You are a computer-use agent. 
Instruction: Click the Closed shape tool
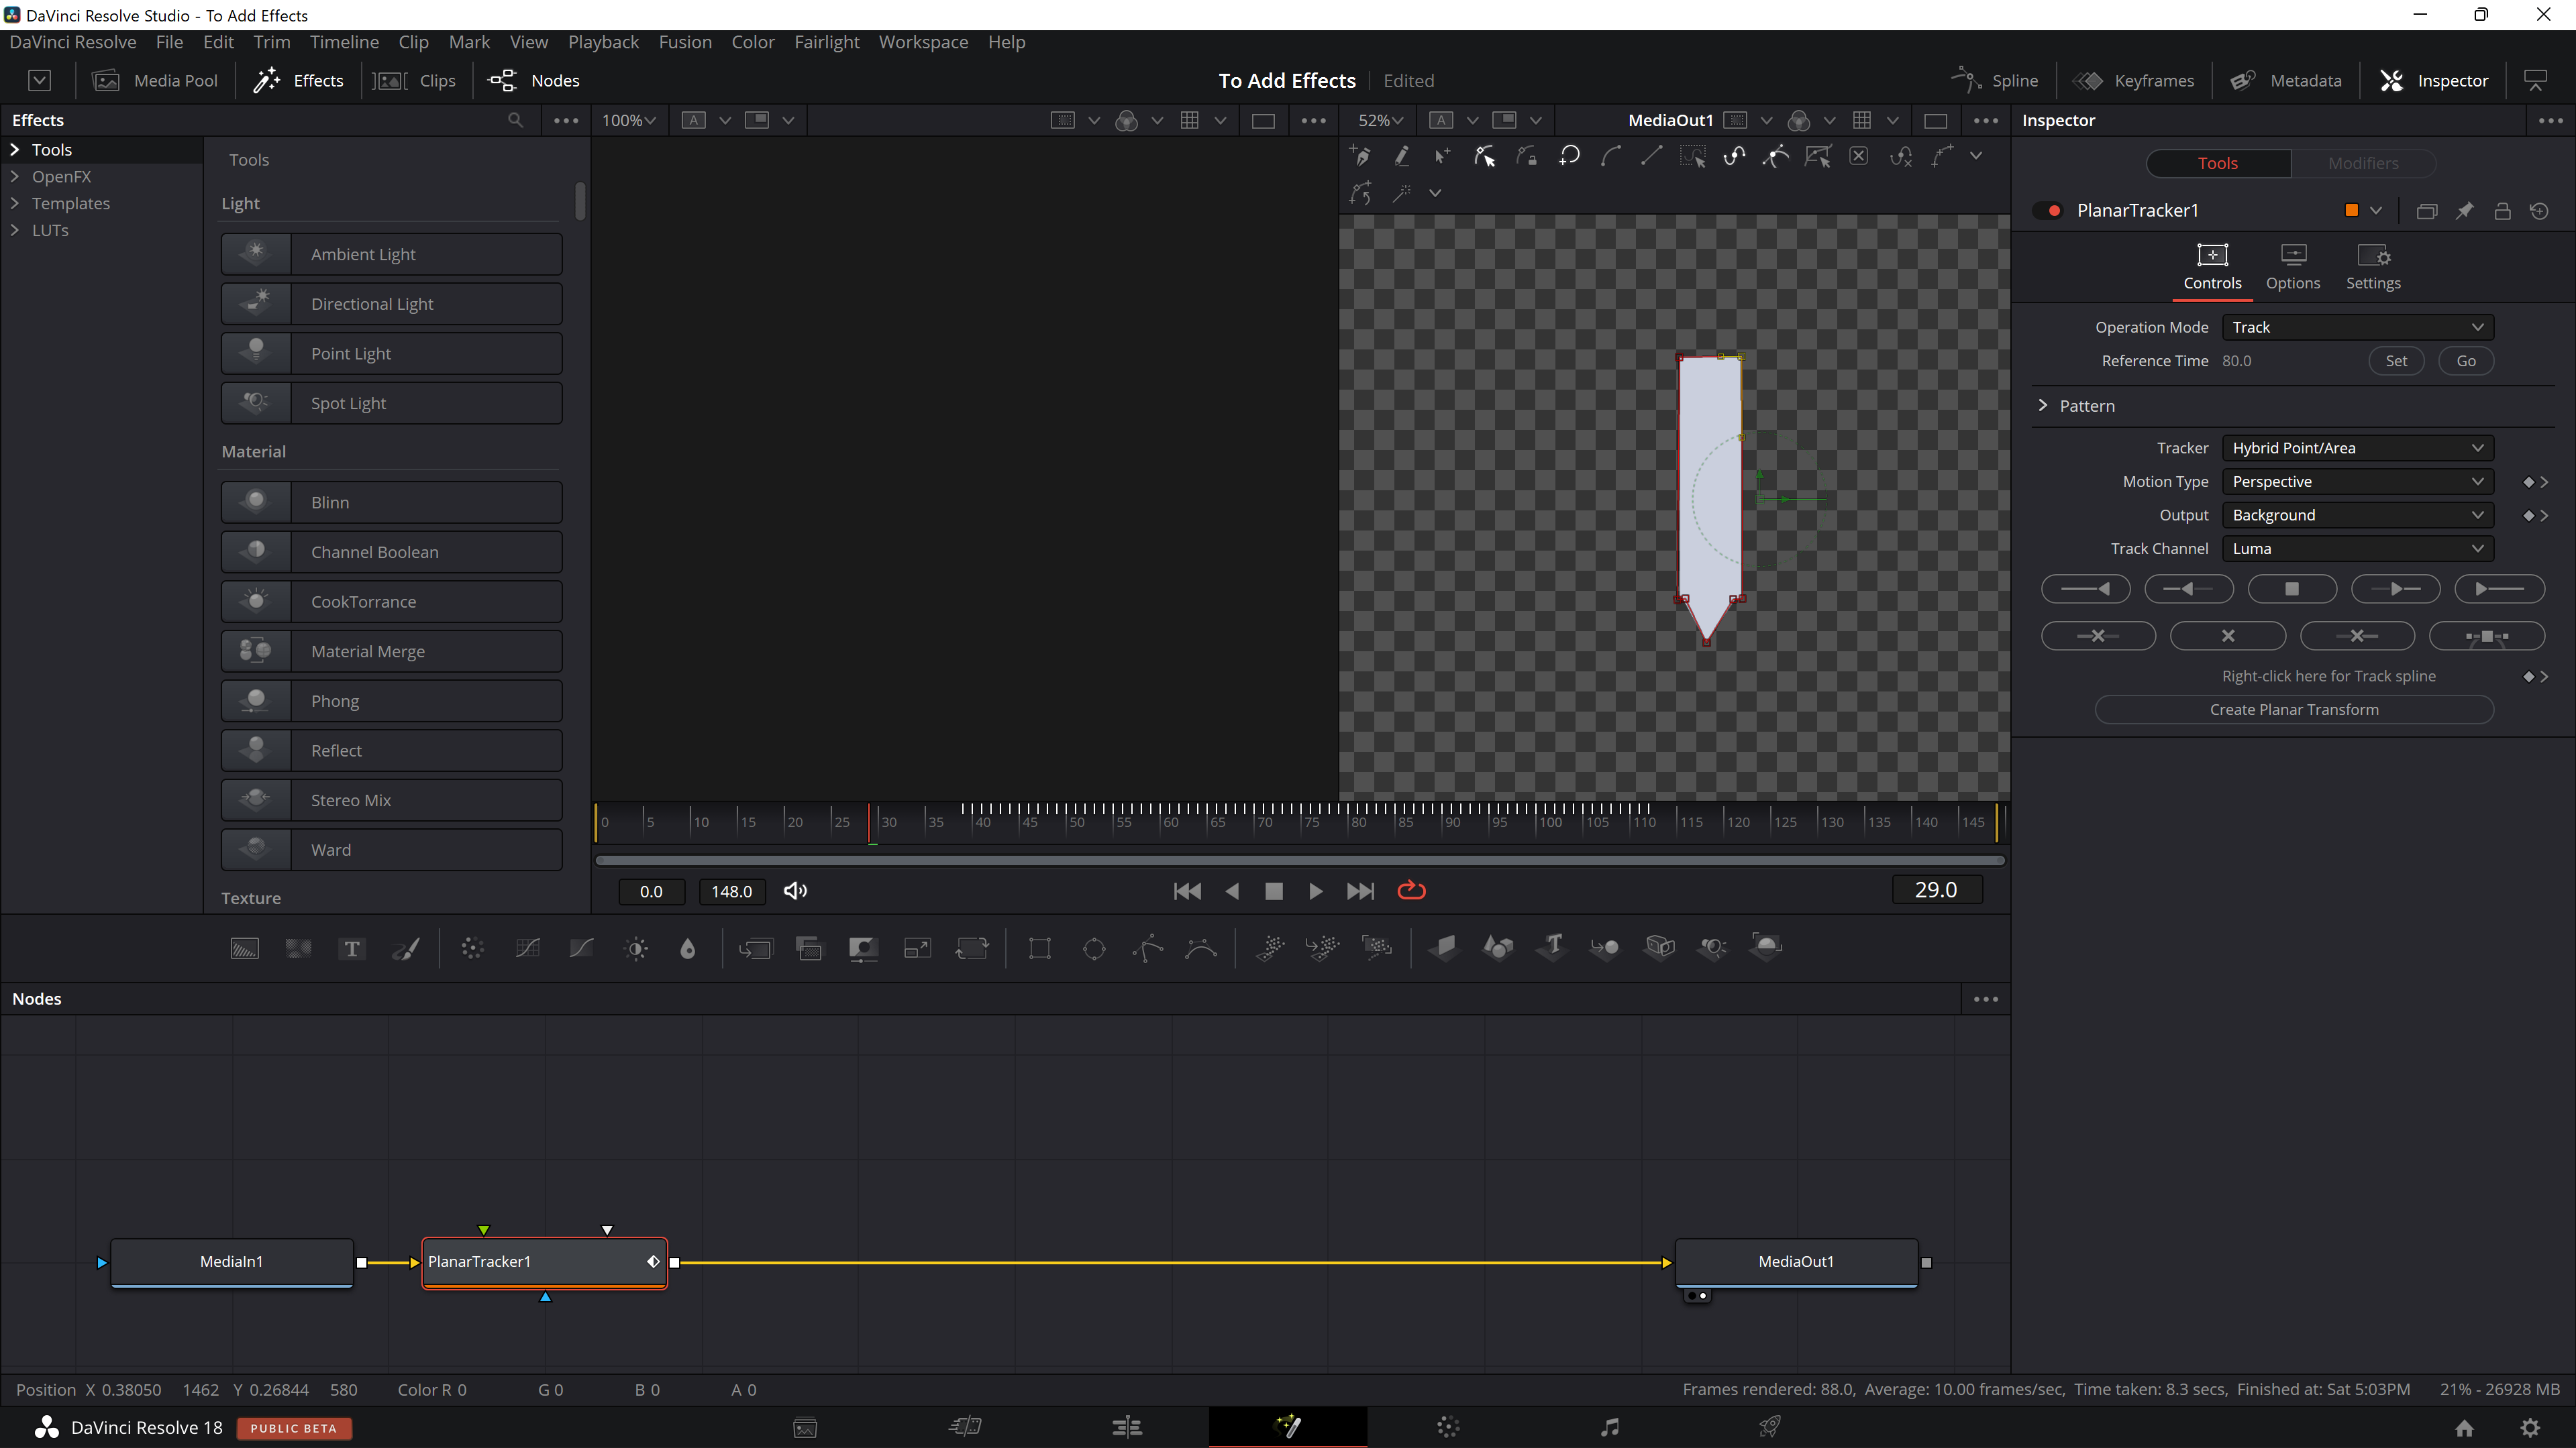pyautogui.click(x=1569, y=156)
